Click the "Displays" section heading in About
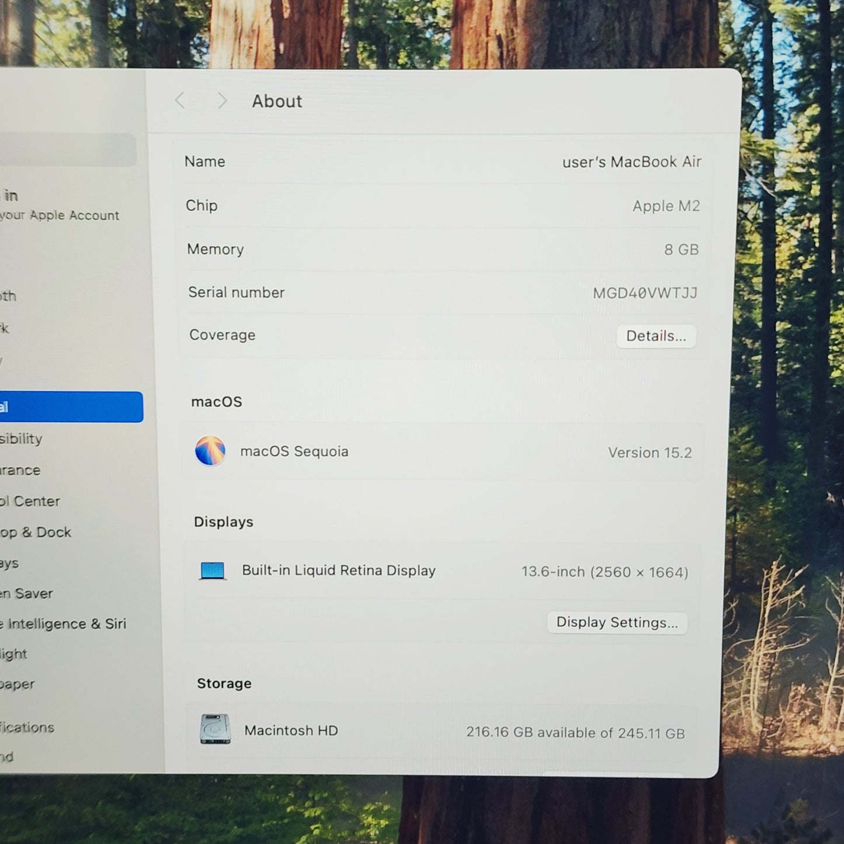 point(224,522)
